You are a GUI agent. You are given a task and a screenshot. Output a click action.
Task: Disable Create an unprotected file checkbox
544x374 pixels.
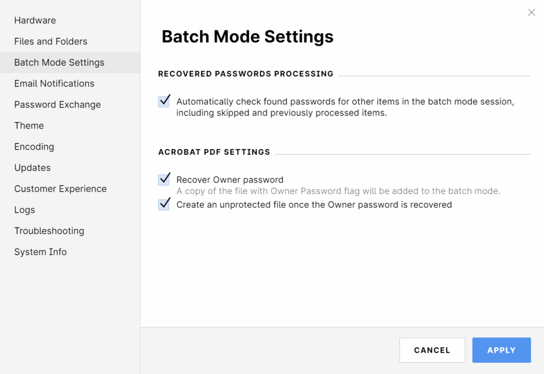164,204
